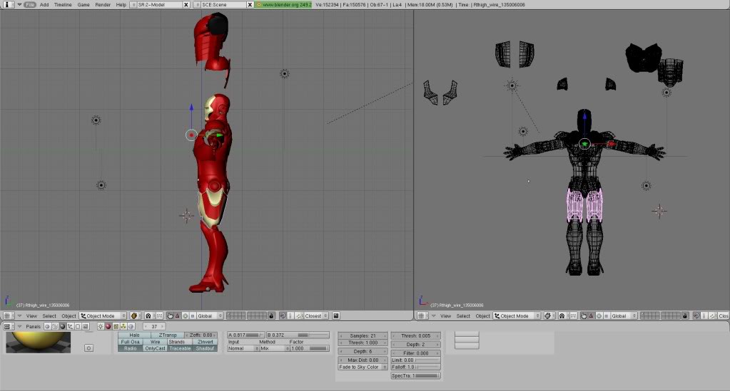
Task: Toggle the Traceable button
Action: (180, 348)
